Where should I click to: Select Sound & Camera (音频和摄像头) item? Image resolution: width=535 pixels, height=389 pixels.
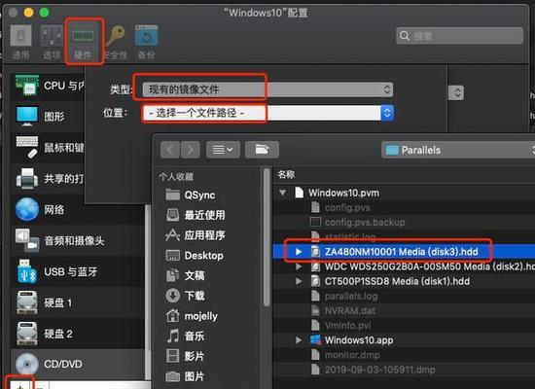click(78, 240)
